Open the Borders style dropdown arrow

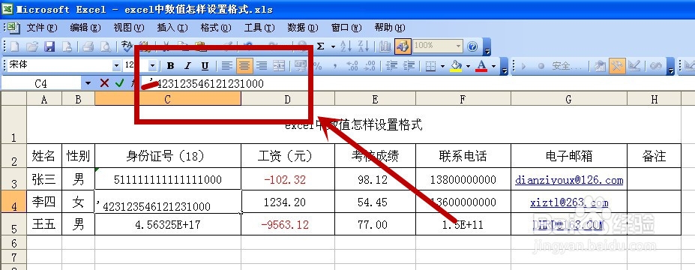(442, 66)
